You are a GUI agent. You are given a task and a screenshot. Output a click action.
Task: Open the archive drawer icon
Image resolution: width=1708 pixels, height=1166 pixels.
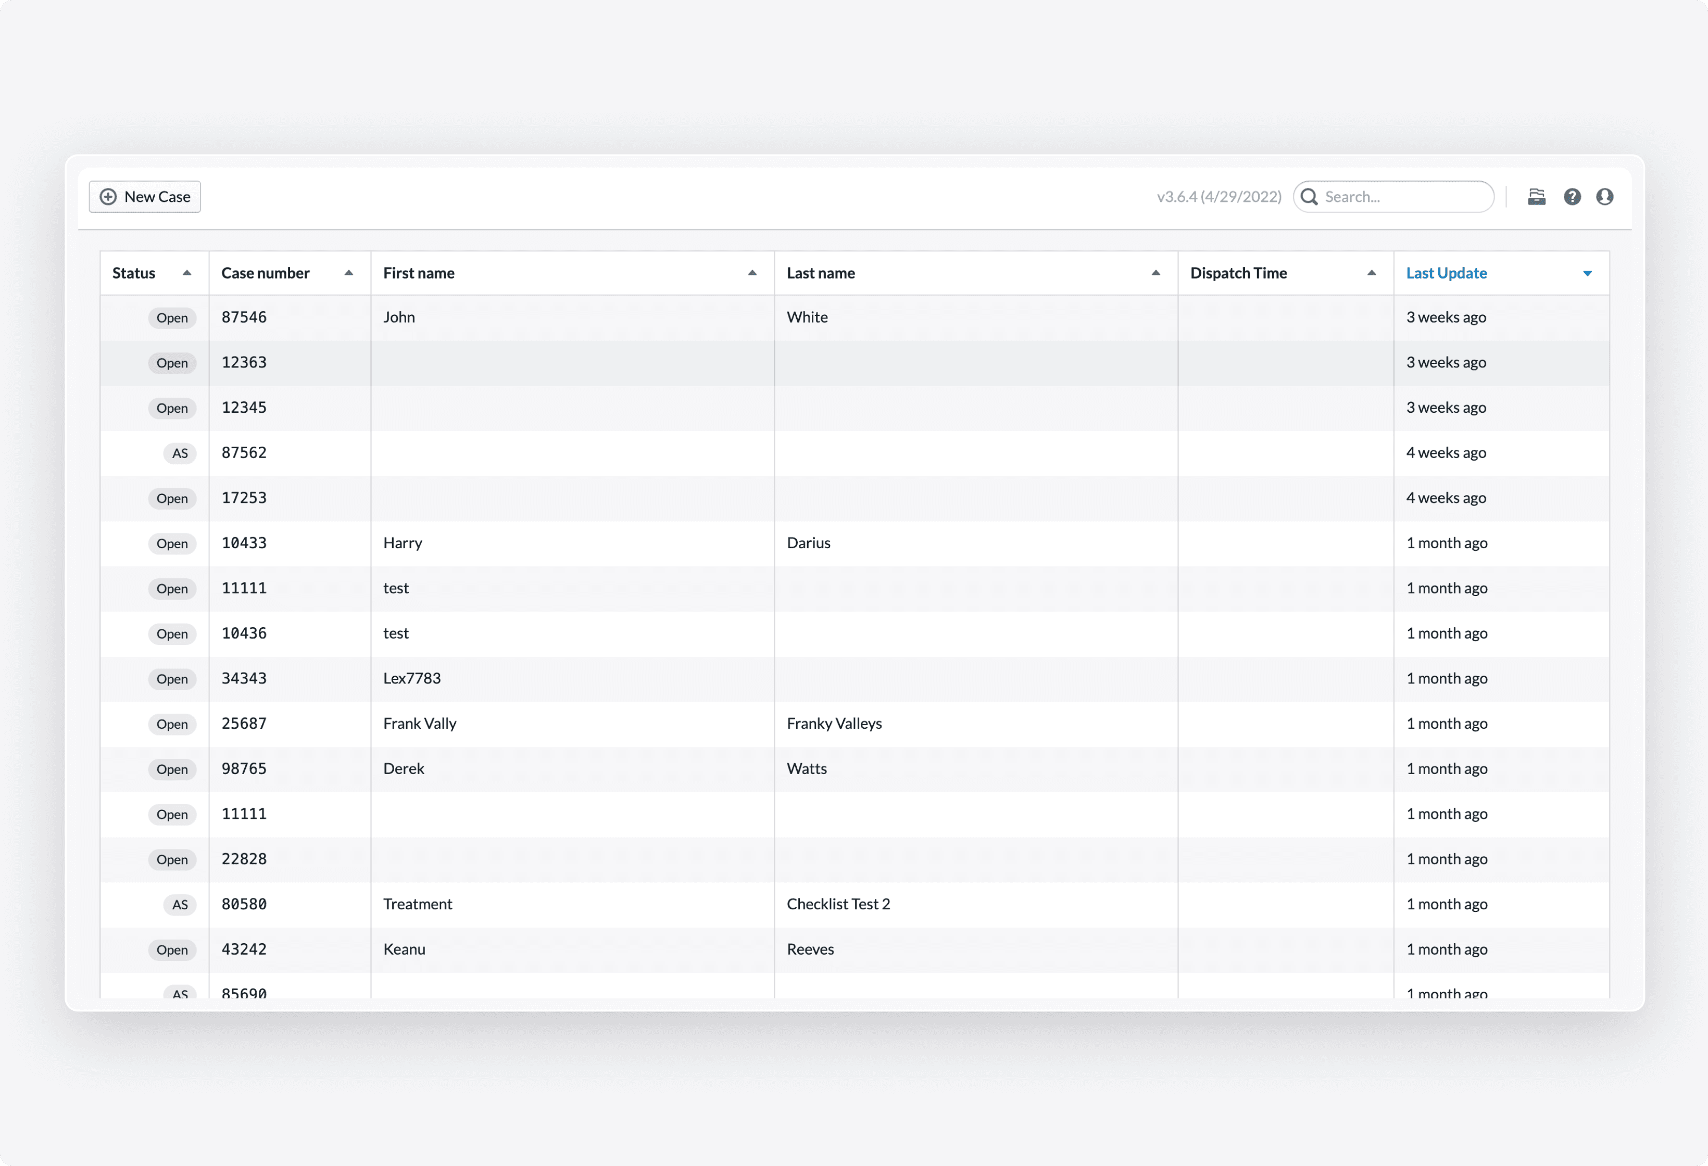click(x=1537, y=197)
